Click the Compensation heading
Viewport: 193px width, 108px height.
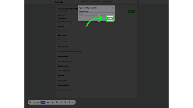[x=63, y=66]
